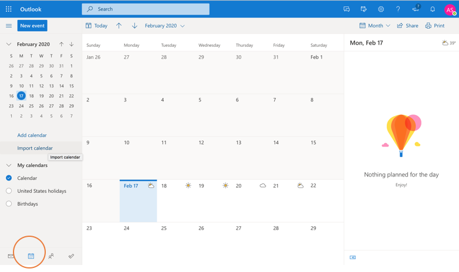Viewport: 459px width, 272px height.
Task: Collapse My calendars section
Action: tap(9, 165)
